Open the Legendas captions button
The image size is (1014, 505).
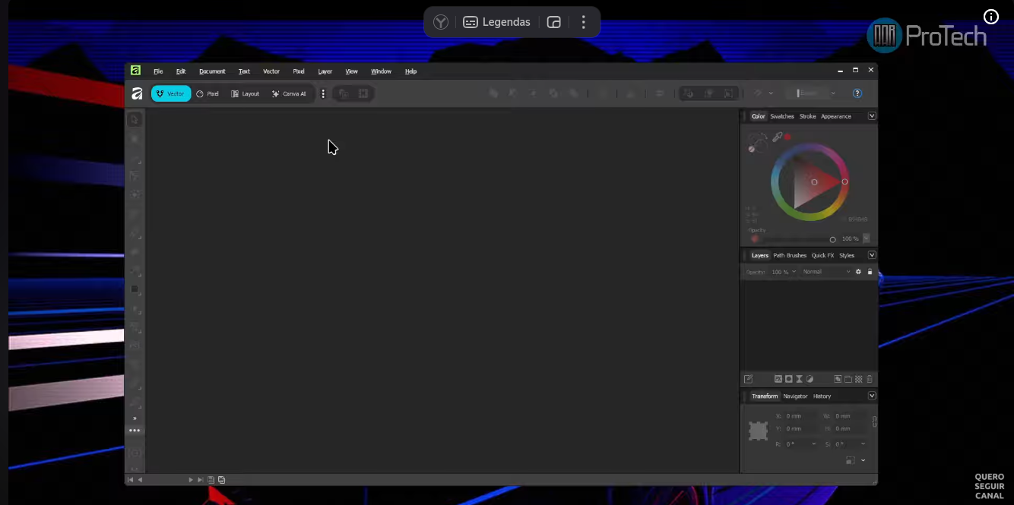click(x=496, y=22)
